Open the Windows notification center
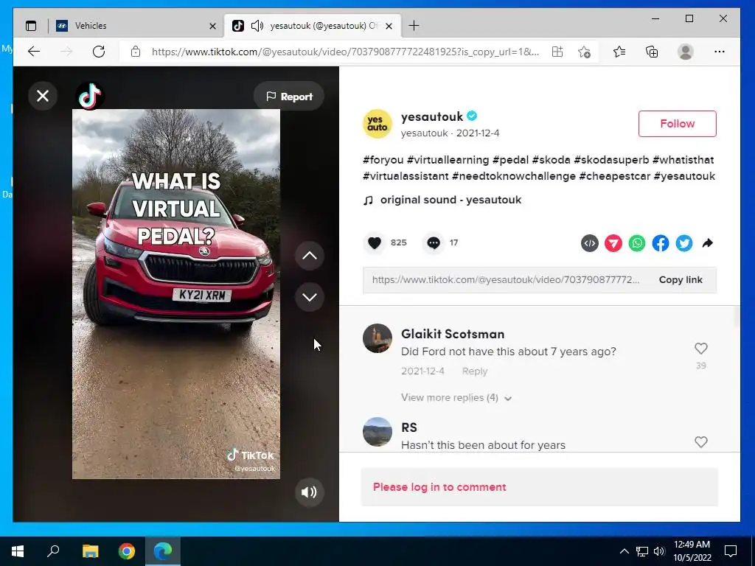The image size is (755, 566). click(x=731, y=551)
